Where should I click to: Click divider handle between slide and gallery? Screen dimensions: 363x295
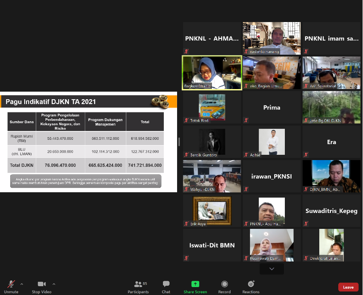pos(179,142)
